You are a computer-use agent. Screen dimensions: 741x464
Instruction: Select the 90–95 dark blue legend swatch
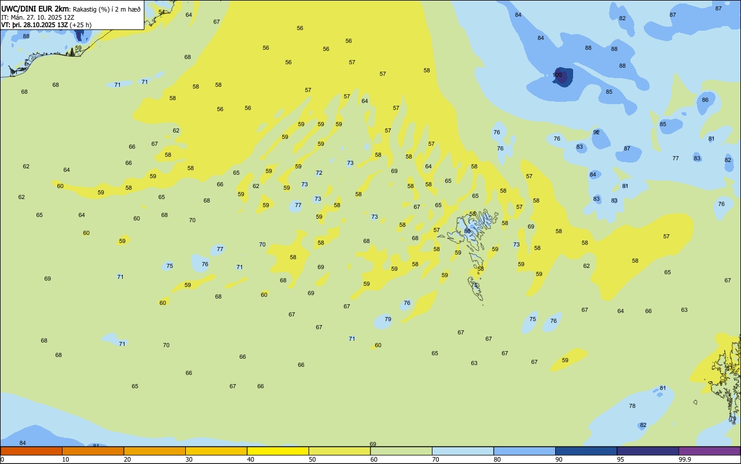pyautogui.click(x=586, y=451)
